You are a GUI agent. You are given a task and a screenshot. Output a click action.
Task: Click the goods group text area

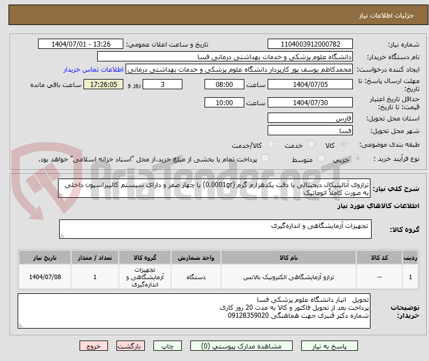point(215,229)
